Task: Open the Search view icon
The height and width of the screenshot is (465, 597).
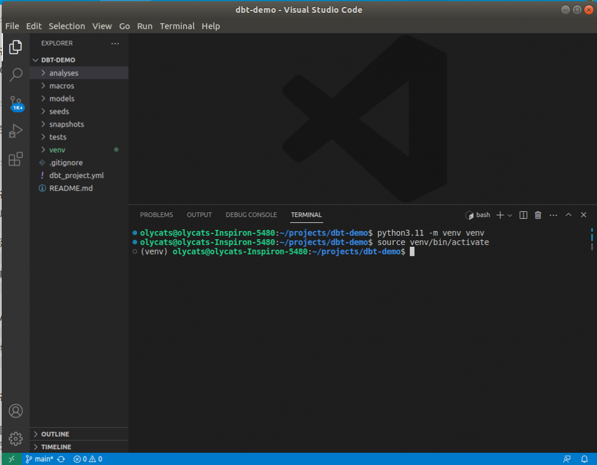Action: coord(16,75)
